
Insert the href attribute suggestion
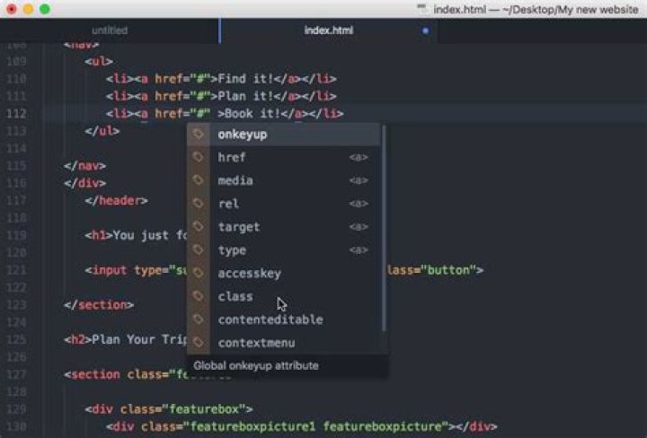pos(232,158)
